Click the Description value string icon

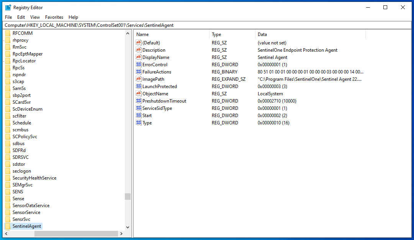pos(139,50)
